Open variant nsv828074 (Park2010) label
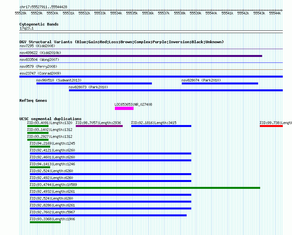The height and width of the screenshot is (235, 292). [201, 80]
